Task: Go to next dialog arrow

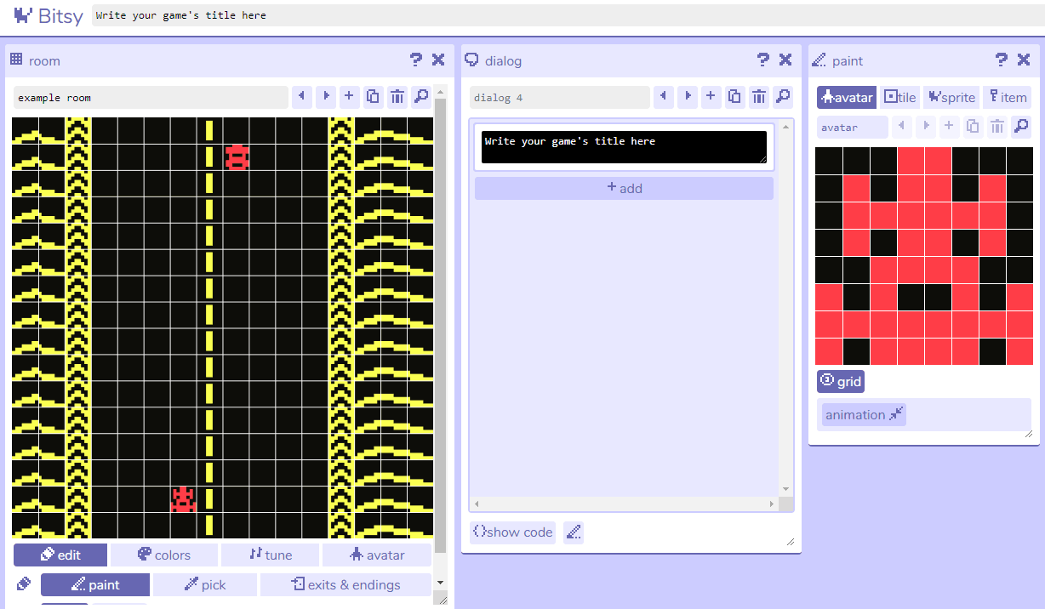Action: (687, 97)
